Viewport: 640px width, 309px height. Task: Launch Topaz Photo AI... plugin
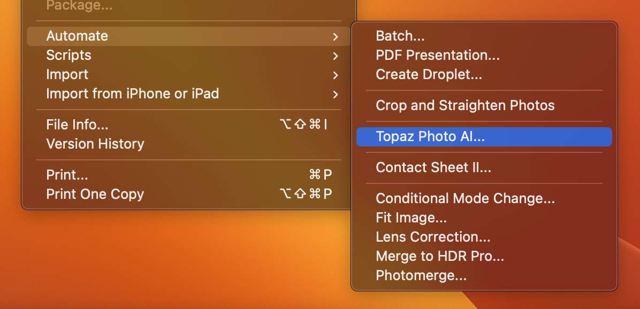pos(484,136)
